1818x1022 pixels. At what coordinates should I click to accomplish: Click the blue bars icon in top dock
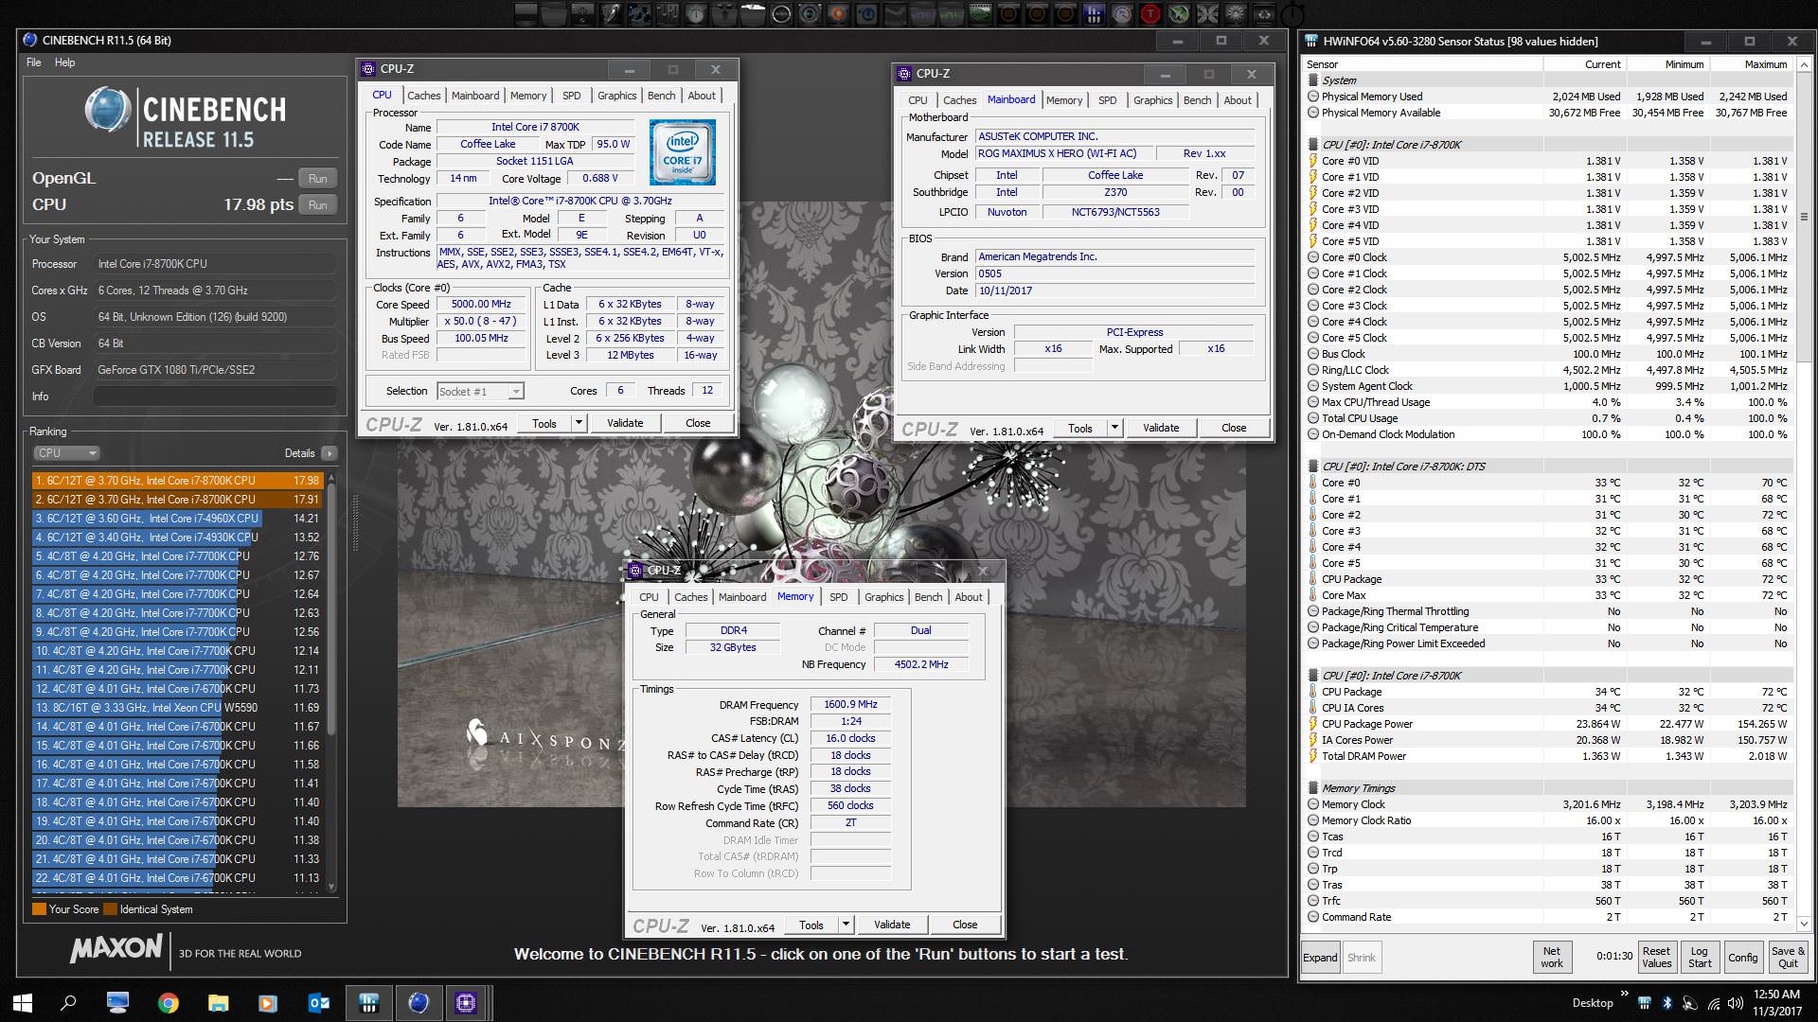pos(1094,13)
